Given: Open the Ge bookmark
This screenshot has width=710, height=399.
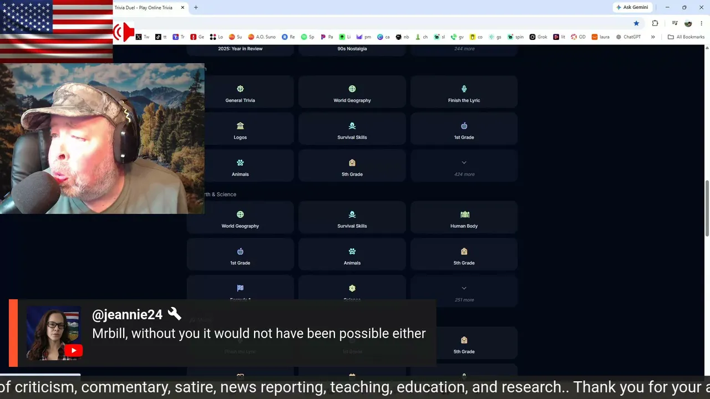Looking at the screenshot, I should pos(197,37).
